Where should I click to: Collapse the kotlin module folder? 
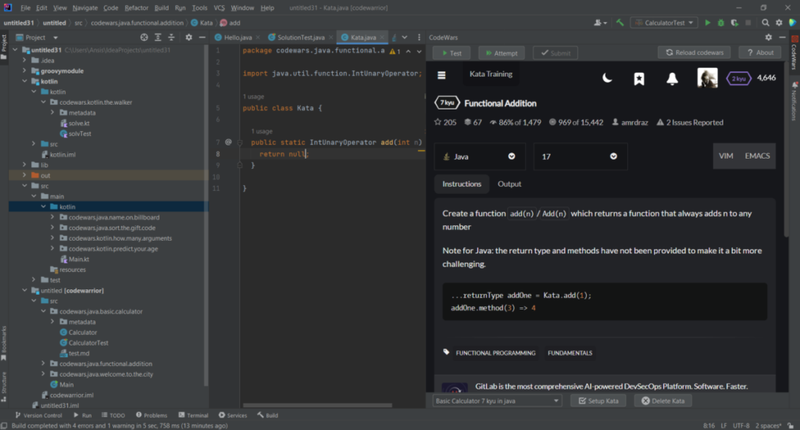click(x=24, y=81)
